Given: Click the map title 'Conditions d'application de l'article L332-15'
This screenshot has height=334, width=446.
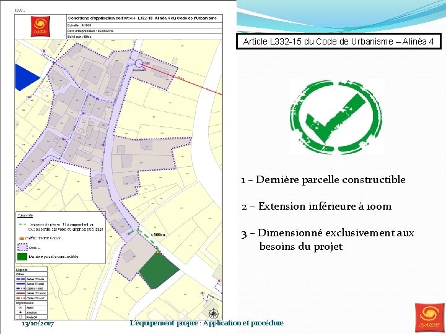Looking at the screenshot, I should click(142, 18).
